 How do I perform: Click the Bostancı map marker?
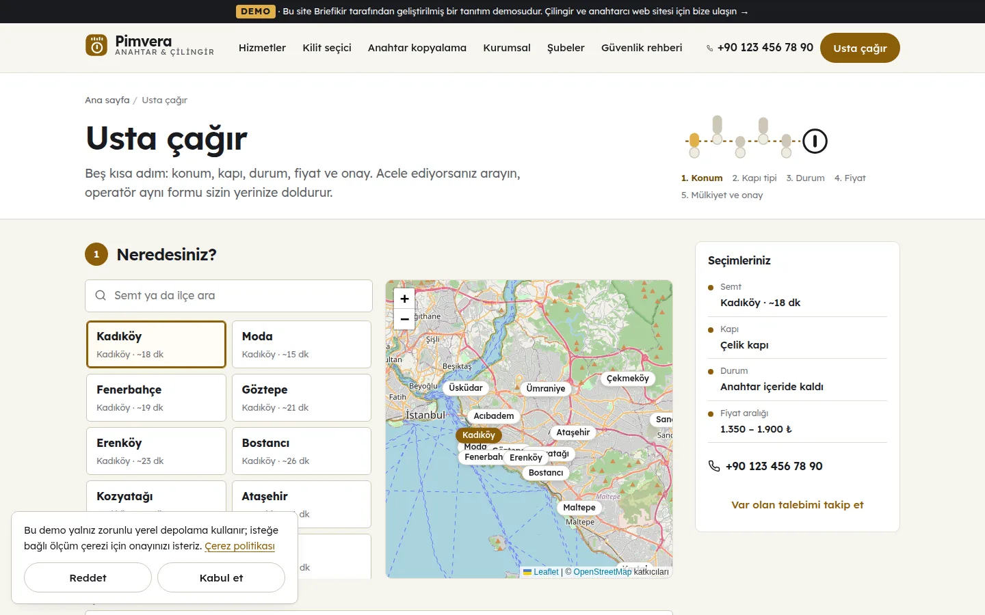tap(546, 472)
